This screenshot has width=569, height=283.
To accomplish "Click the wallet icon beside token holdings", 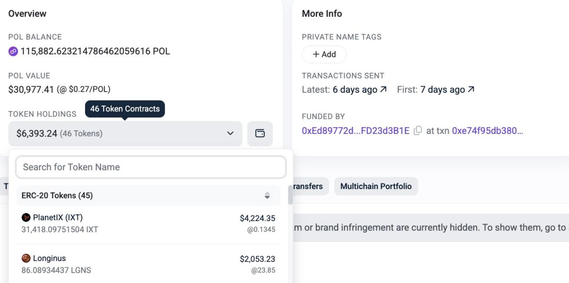I will pos(260,133).
